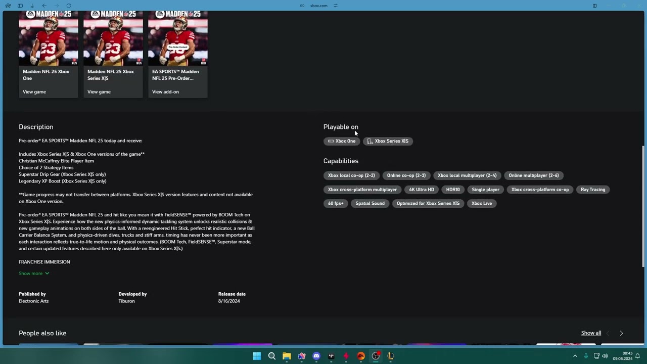The height and width of the screenshot is (364, 647).
Task: Open the Madden NFL 25 Xbox One thumbnail
Action: coord(49,38)
